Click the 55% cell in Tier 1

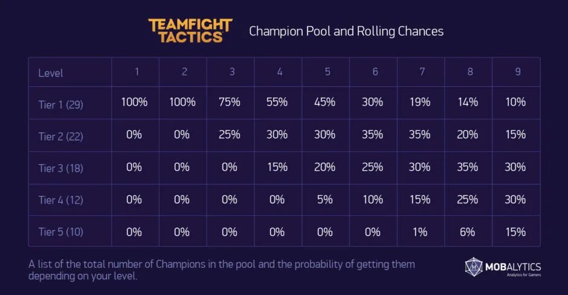coord(277,102)
